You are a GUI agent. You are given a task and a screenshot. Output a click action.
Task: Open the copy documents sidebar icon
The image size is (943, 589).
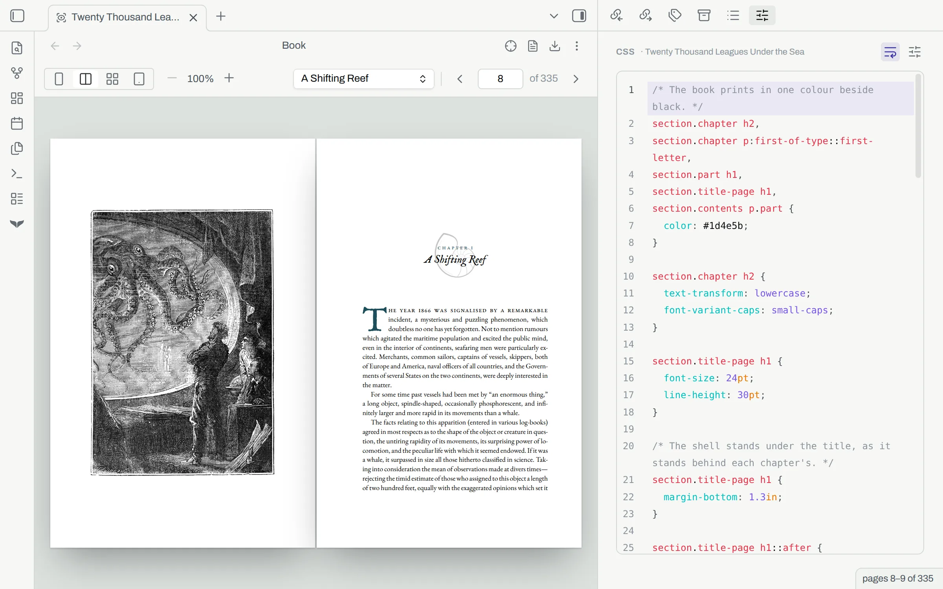[17, 148]
